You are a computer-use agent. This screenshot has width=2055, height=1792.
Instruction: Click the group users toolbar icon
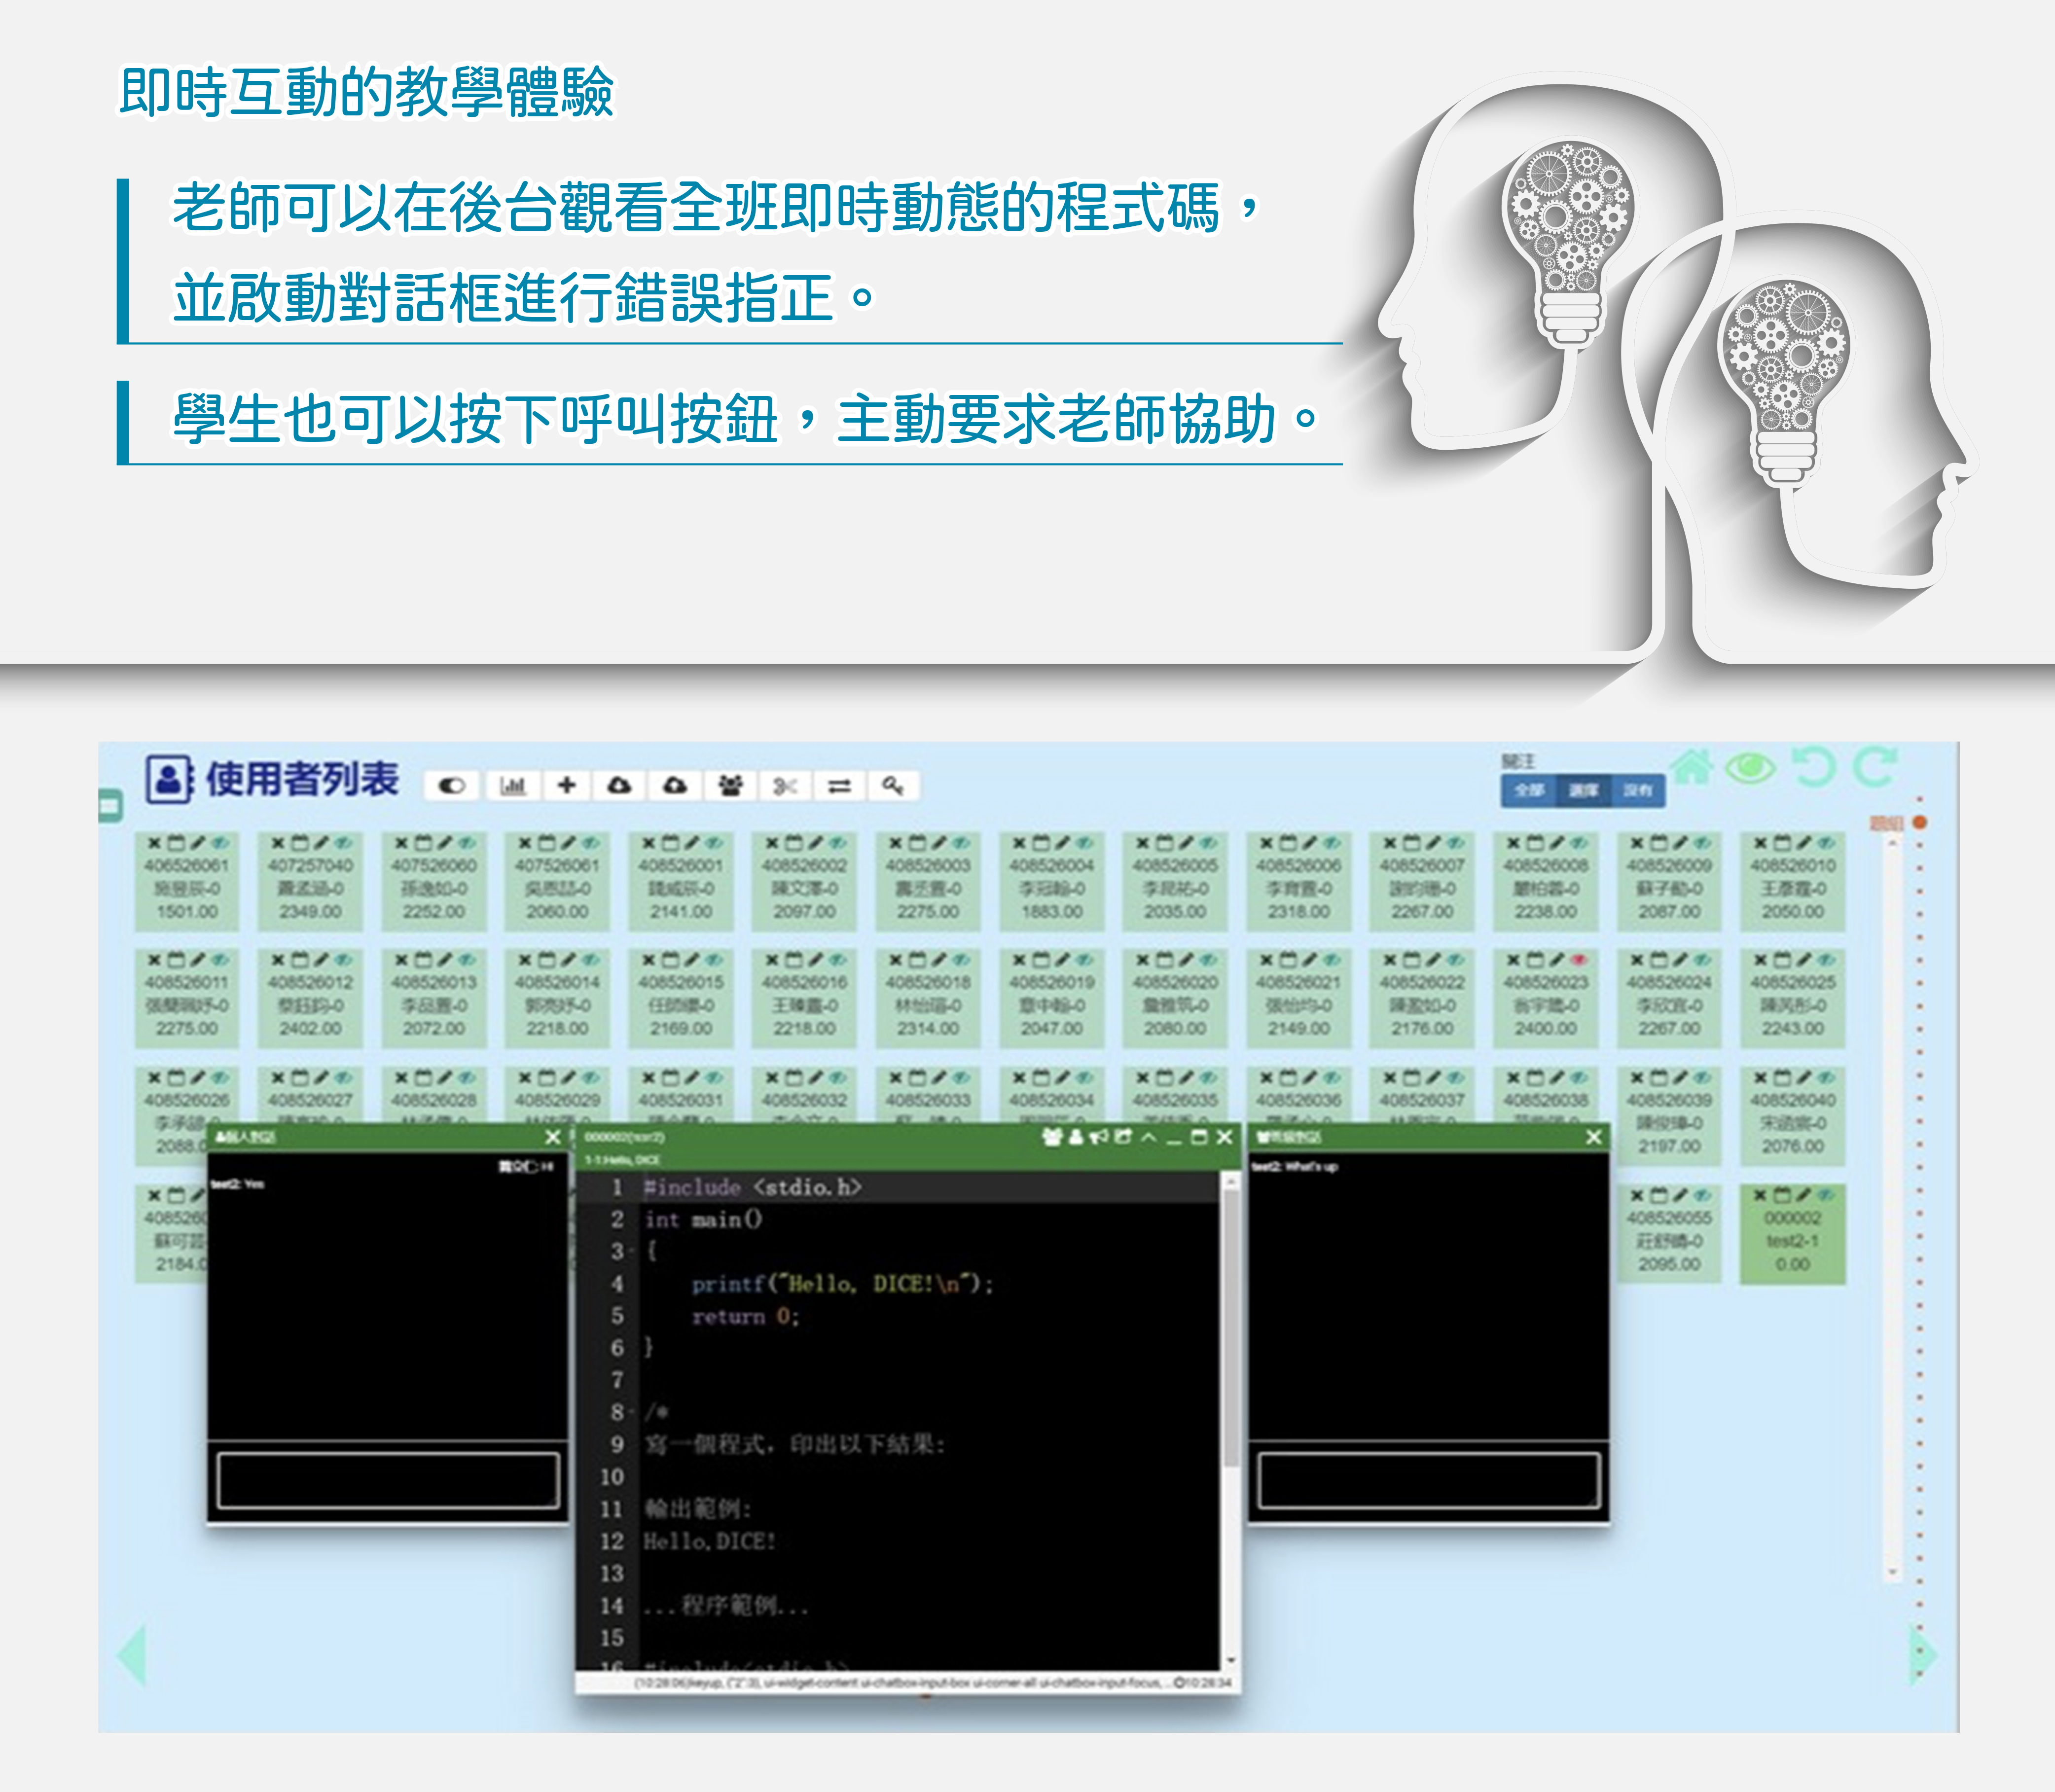(x=731, y=786)
